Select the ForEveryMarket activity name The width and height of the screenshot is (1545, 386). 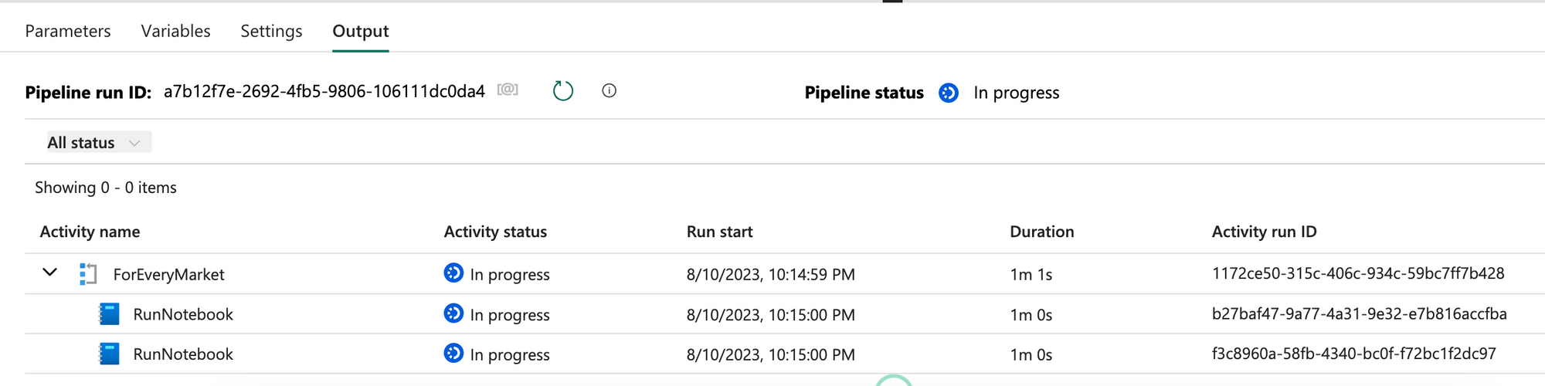point(168,275)
